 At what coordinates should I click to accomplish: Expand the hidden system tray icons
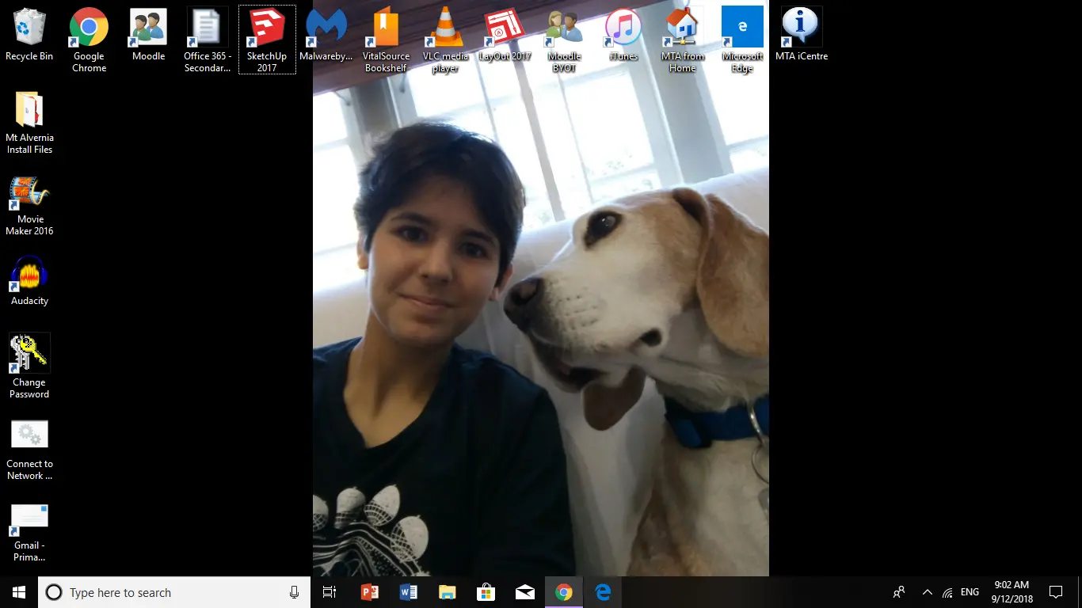tap(927, 592)
